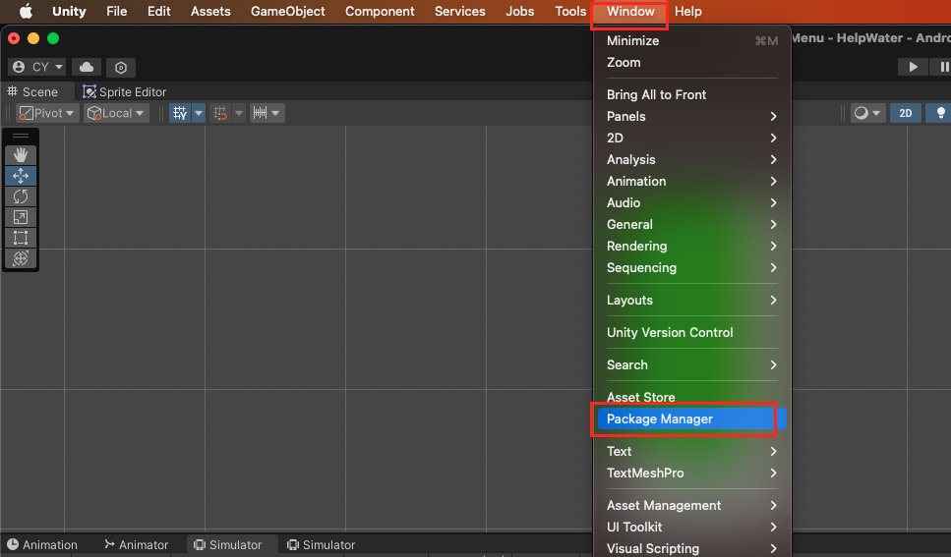Switch to the Sprite Editor tab

tap(124, 92)
